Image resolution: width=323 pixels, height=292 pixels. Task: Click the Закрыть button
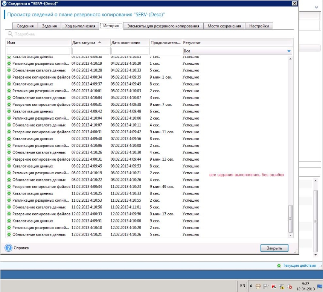coord(274,248)
